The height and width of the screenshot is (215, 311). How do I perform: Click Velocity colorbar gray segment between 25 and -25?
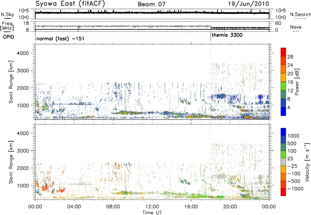[x=283, y=162]
